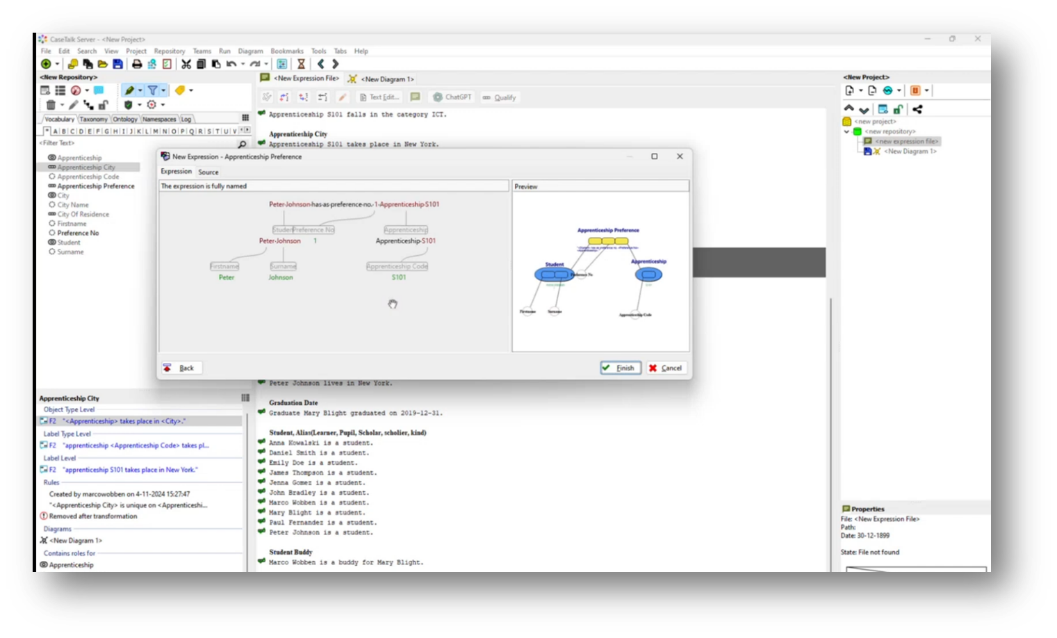Click the diagram preview in the dialog
Viewport: 1057px width, 638px height.
tap(600, 272)
